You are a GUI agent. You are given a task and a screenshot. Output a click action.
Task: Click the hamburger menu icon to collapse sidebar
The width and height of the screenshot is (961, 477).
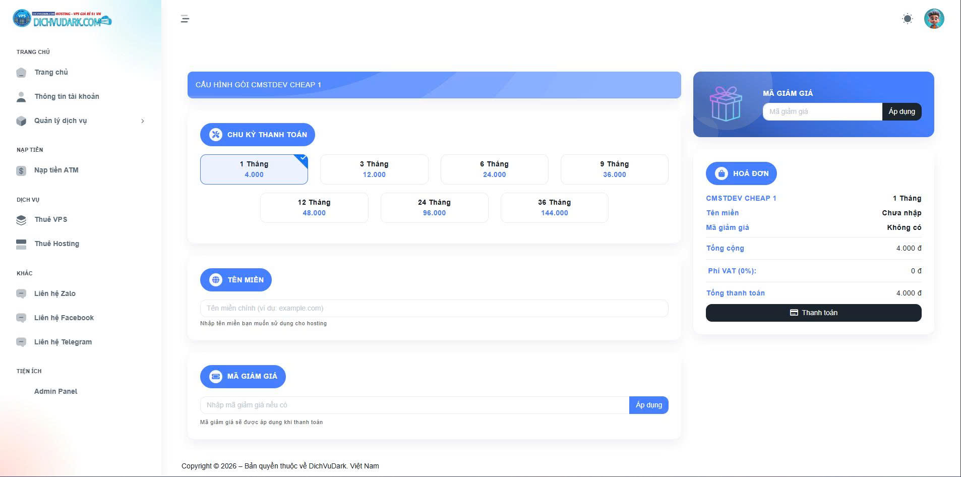185,19
